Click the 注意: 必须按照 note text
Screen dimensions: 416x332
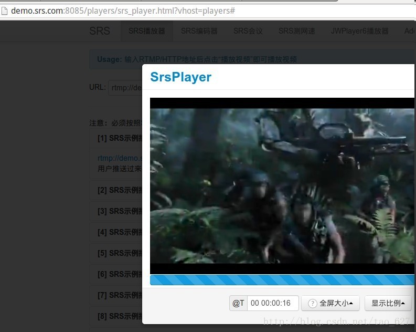116,123
